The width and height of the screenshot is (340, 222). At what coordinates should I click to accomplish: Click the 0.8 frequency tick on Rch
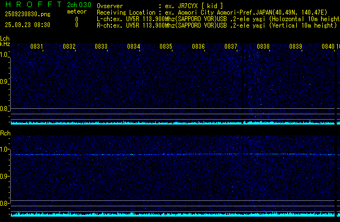pyautogui.click(x=5, y=204)
